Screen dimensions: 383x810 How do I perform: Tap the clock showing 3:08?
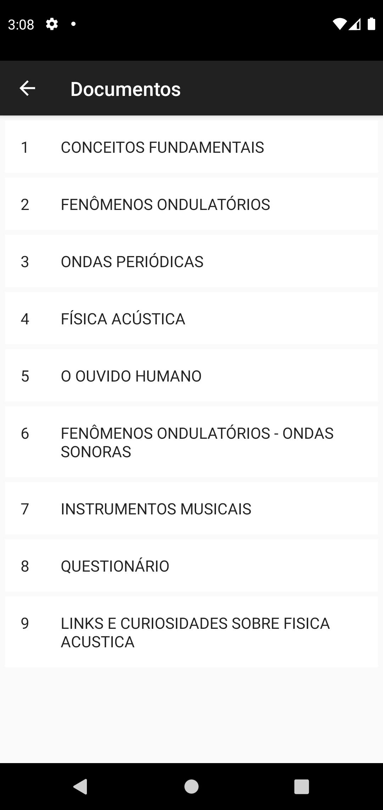[x=21, y=25]
